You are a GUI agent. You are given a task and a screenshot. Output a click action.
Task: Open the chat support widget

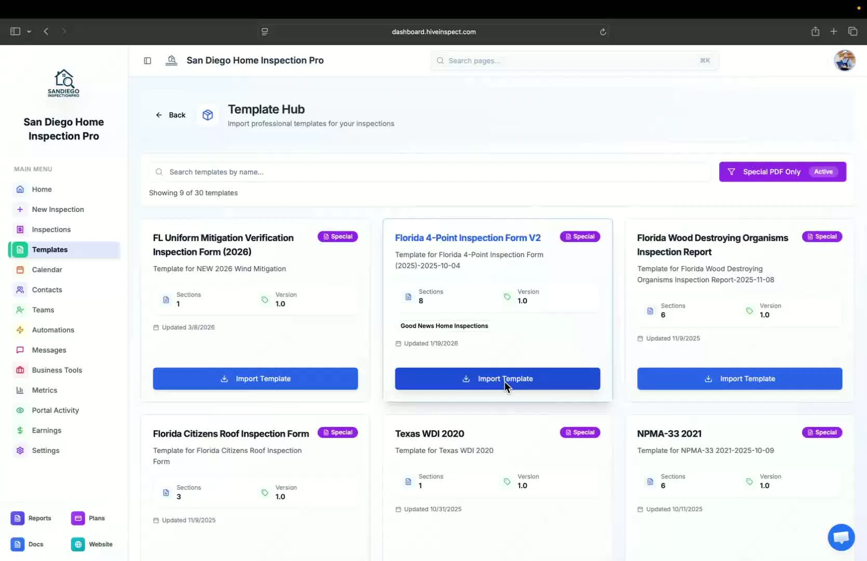point(841,537)
